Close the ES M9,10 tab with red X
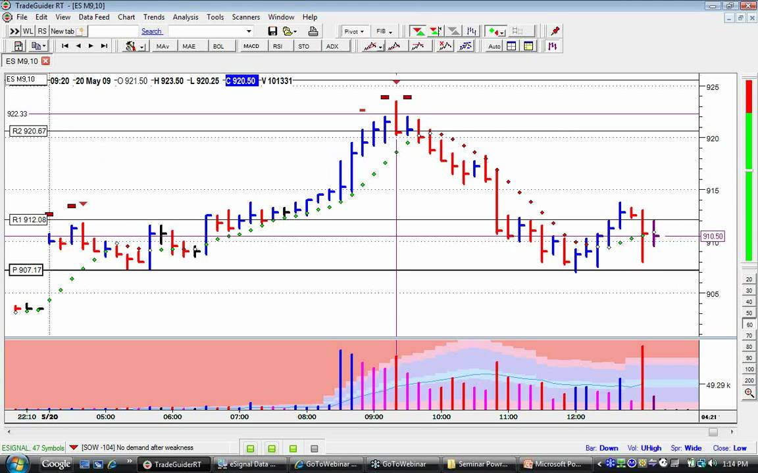The width and height of the screenshot is (758, 473). pos(45,61)
